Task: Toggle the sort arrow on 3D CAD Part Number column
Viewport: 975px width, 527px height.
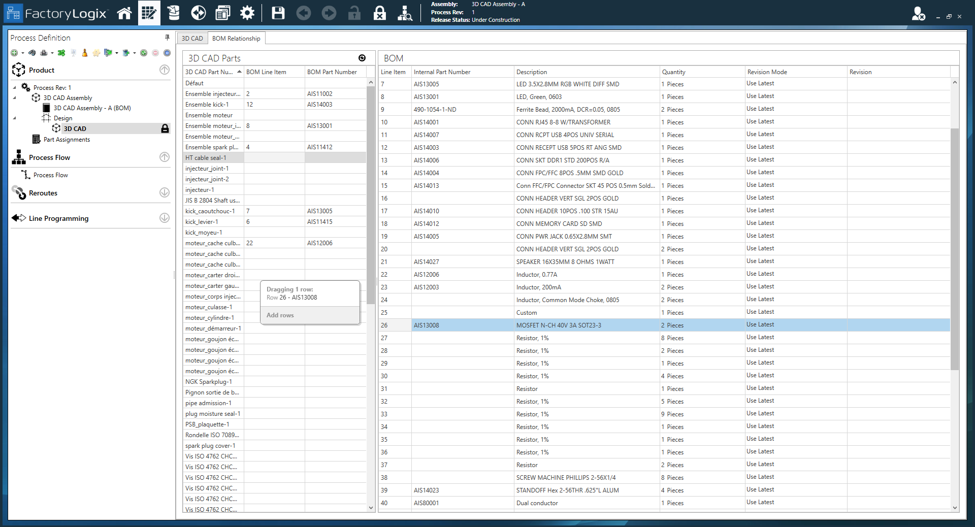Action: (239, 72)
